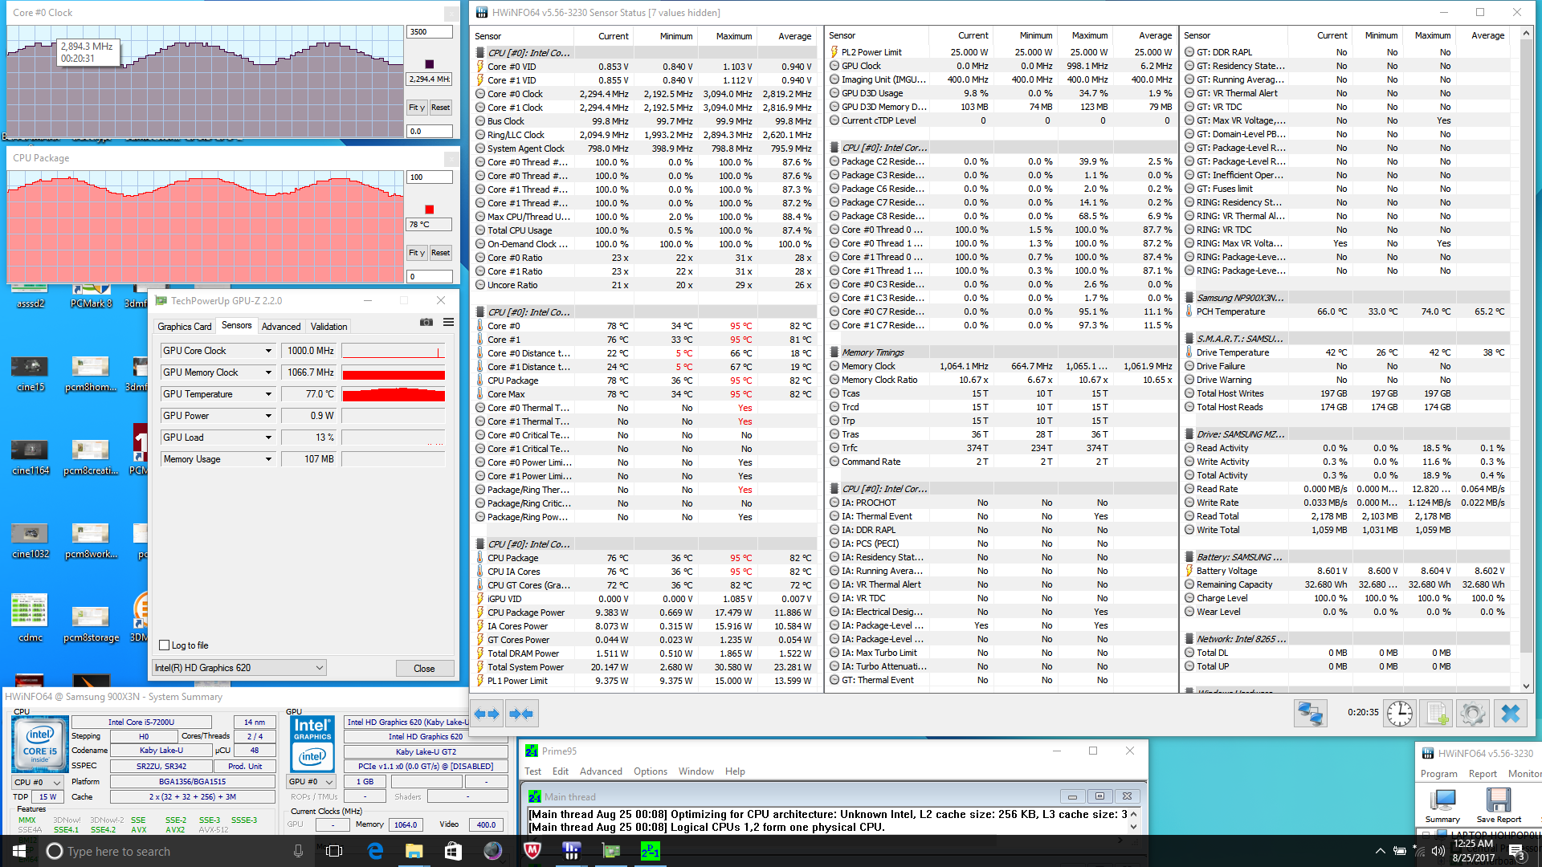The image size is (1542, 867).
Task: Select the cine15 desktop icon
Action: 31,375
